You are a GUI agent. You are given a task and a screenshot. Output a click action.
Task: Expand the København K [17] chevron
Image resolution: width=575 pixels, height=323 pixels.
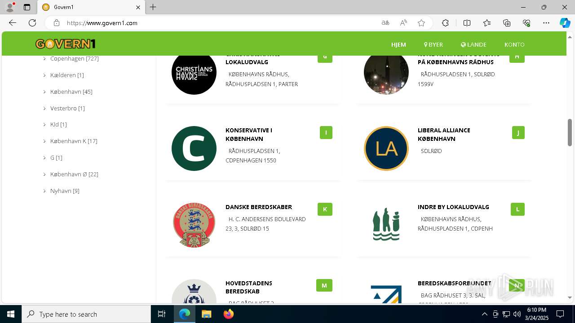44,141
